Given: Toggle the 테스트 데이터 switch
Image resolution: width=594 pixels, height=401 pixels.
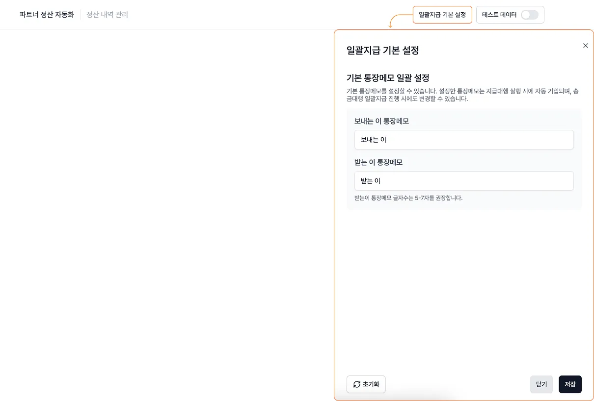Looking at the screenshot, I should tap(529, 15).
